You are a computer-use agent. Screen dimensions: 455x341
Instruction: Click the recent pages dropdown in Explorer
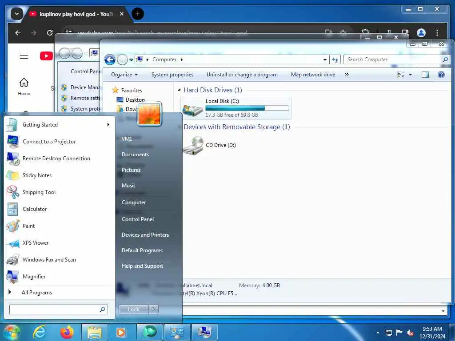click(131, 60)
